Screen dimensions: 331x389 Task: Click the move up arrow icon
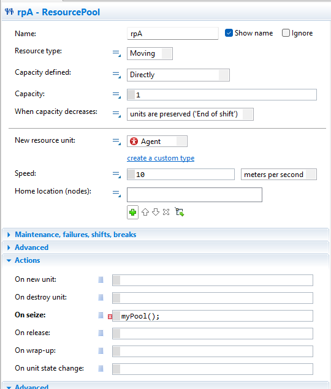tap(145, 212)
